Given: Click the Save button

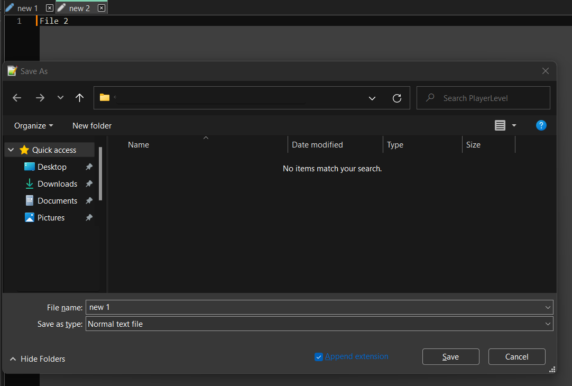Looking at the screenshot, I should click(450, 357).
